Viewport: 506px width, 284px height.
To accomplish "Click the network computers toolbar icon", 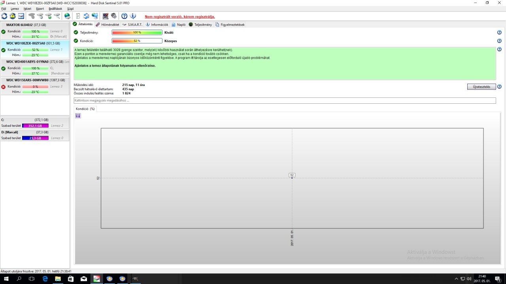I will tap(95, 16).
